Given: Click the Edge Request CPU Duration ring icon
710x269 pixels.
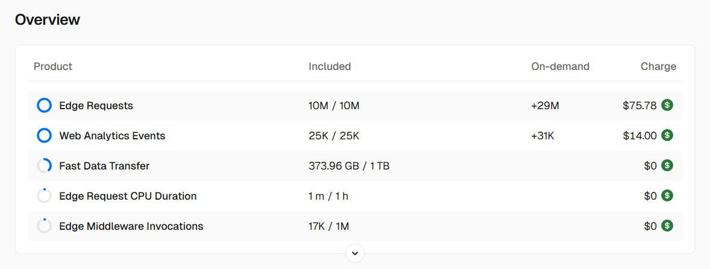Looking at the screenshot, I should tap(44, 196).
